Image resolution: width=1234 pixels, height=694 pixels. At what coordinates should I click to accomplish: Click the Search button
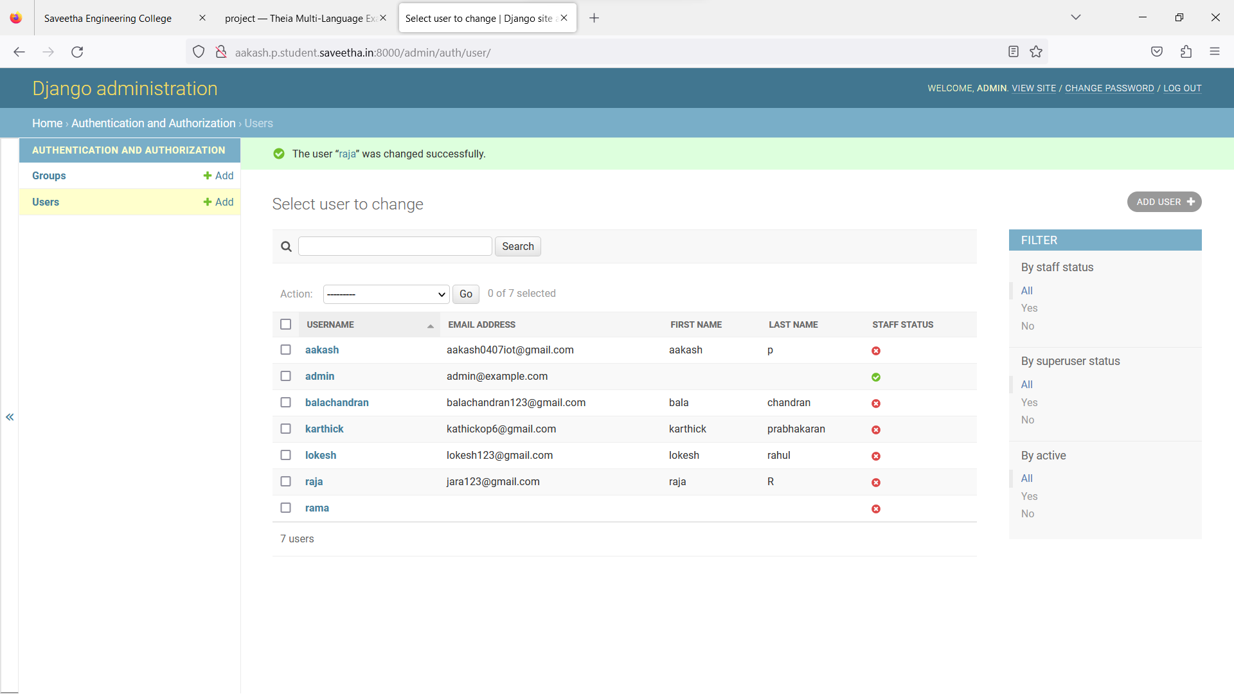[518, 247]
